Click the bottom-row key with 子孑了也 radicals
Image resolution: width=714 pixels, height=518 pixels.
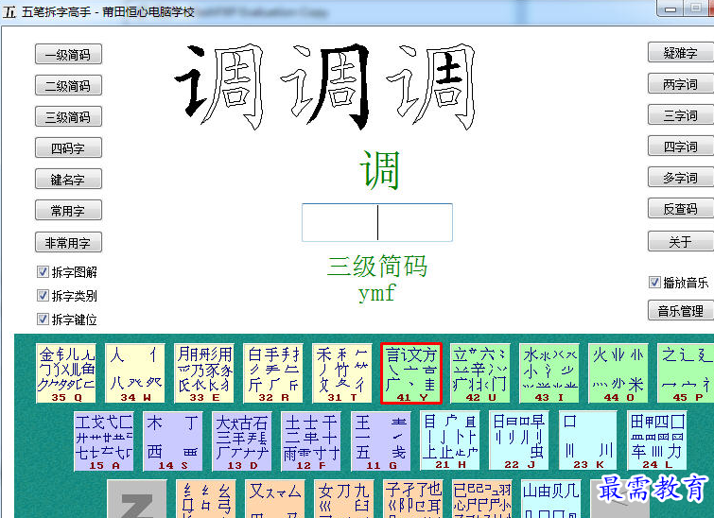click(x=413, y=499)
